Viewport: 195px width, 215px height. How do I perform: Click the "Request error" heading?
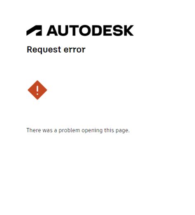point(56,50)
